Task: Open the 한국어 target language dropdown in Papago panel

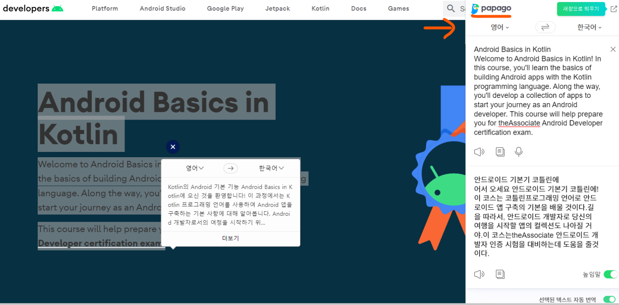Action: point(590,27)
